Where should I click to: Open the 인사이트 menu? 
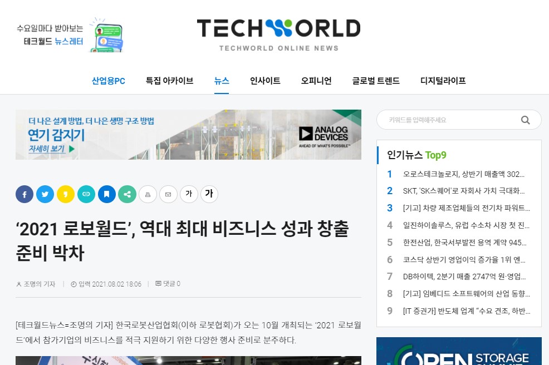pos(265,81)
